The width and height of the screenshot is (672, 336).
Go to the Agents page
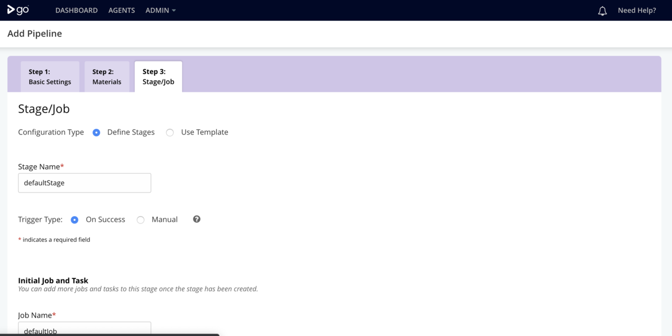click(122, 10)
